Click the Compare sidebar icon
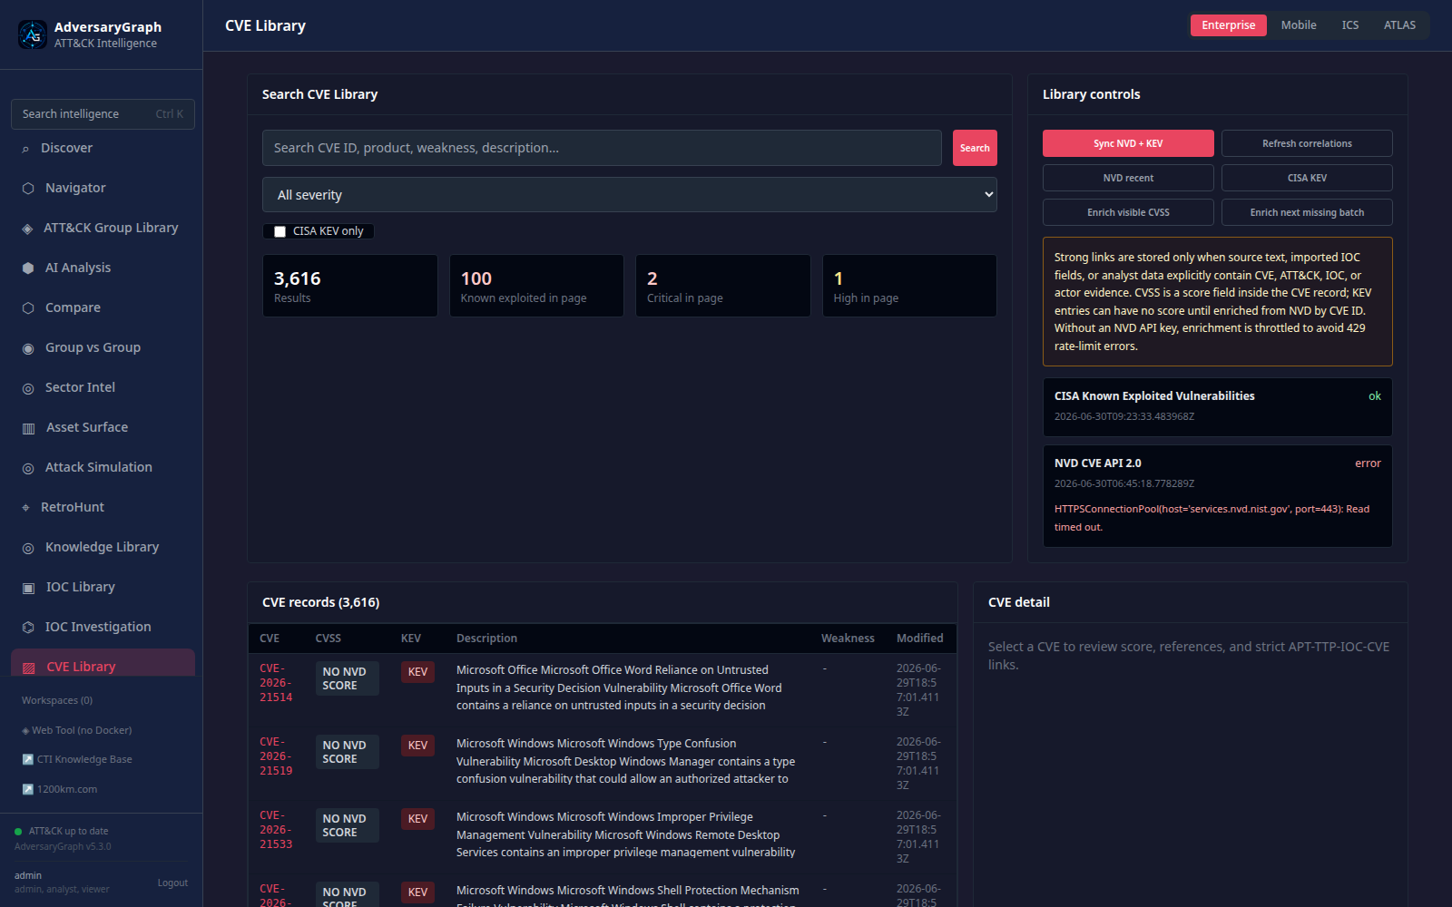This screenshot has height=907, width=1452. [28, 308]
